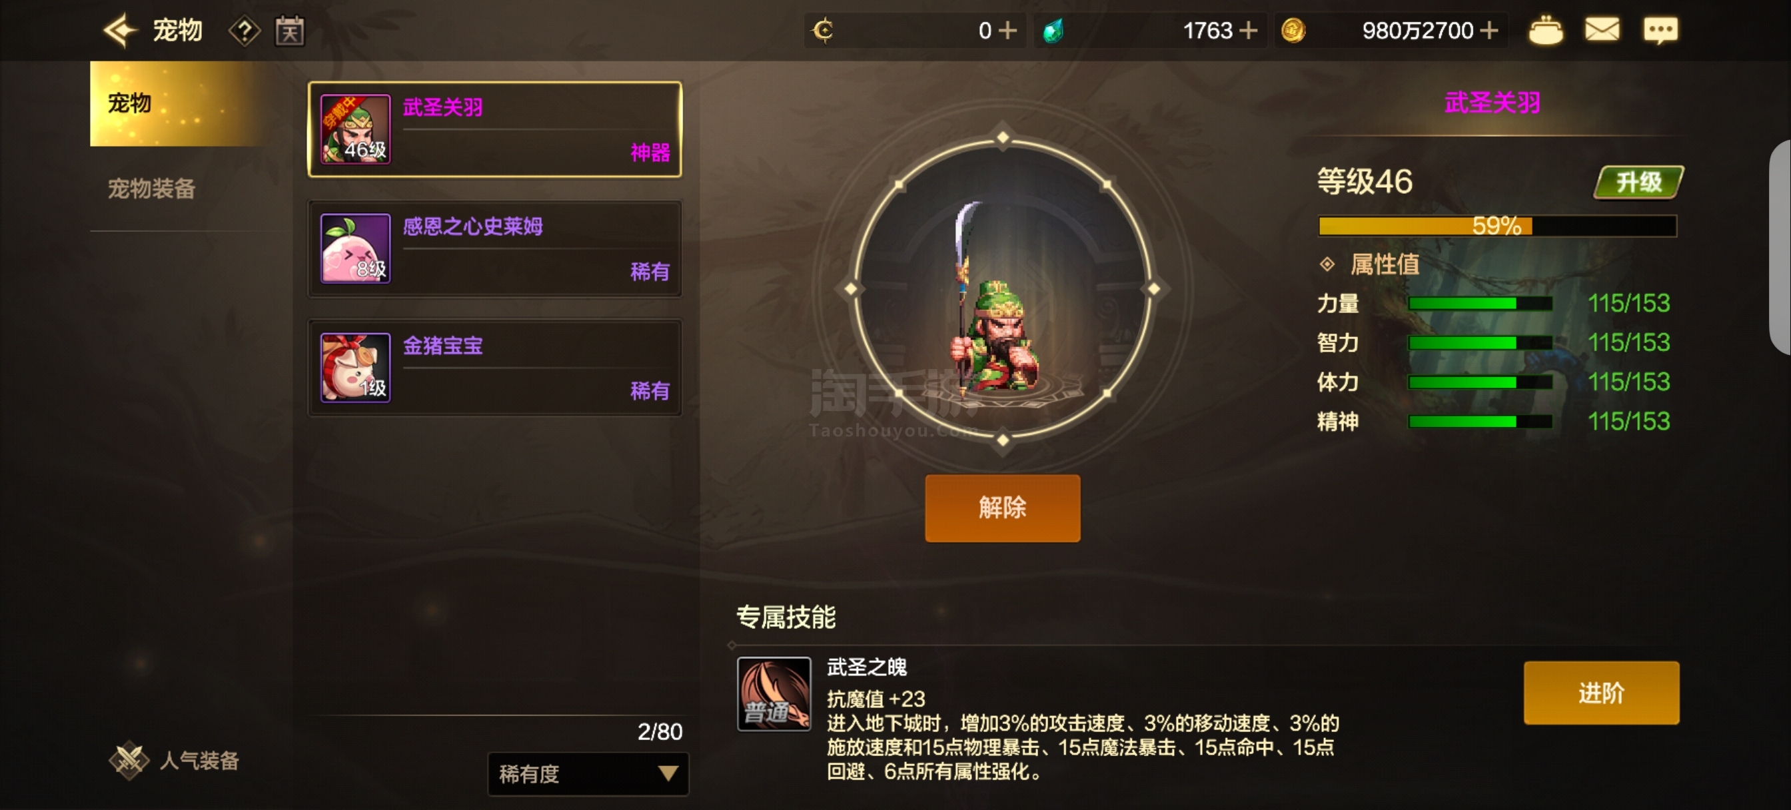The width and height of the screenshot is (1791, 810).
Task: Add more gems with plus beside 1763
Action: 1249,31
